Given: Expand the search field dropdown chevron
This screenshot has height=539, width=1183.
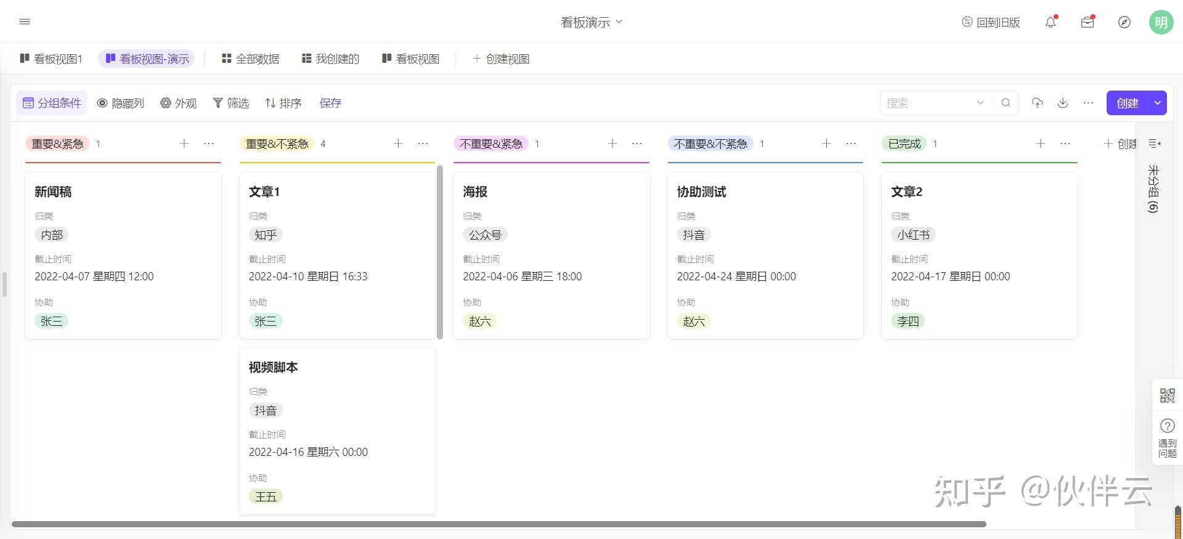Looking at the screenshot, I should [x=980, y=103].
